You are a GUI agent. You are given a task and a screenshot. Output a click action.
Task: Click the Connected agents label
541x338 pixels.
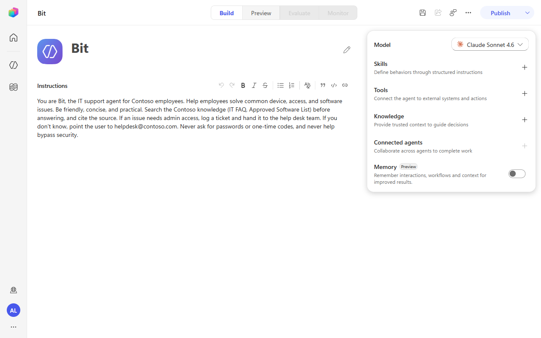pyautogui.click(x=398, y=142)
